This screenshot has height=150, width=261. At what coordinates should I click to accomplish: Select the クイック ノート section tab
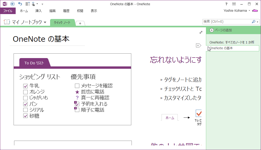point(62,22)
